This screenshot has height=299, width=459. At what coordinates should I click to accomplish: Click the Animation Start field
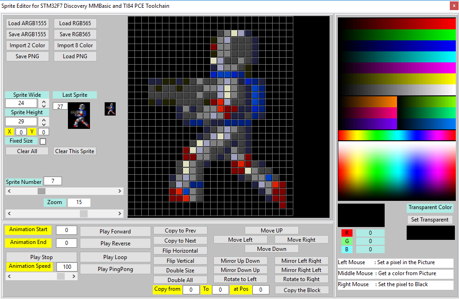tap(67, 230)
